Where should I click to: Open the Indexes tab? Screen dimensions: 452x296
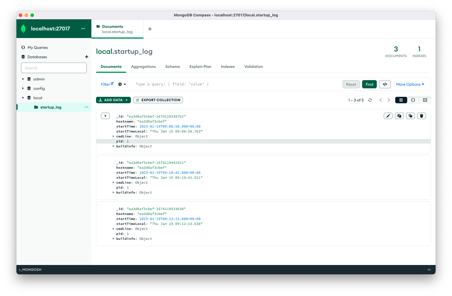[228, 67]
